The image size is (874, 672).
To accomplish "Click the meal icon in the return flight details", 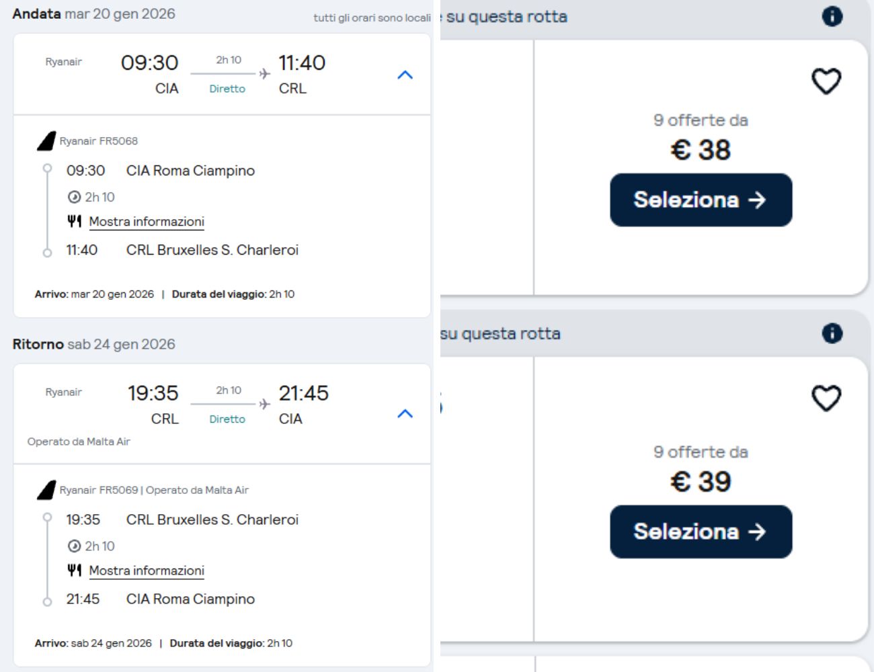I will pos(74,571).
